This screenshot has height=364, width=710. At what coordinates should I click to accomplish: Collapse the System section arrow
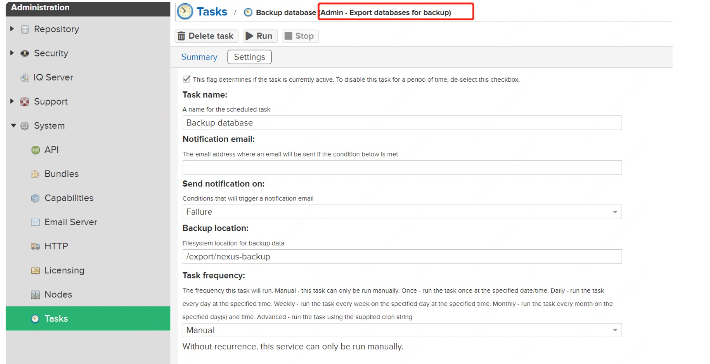click(x=13, y=126)
